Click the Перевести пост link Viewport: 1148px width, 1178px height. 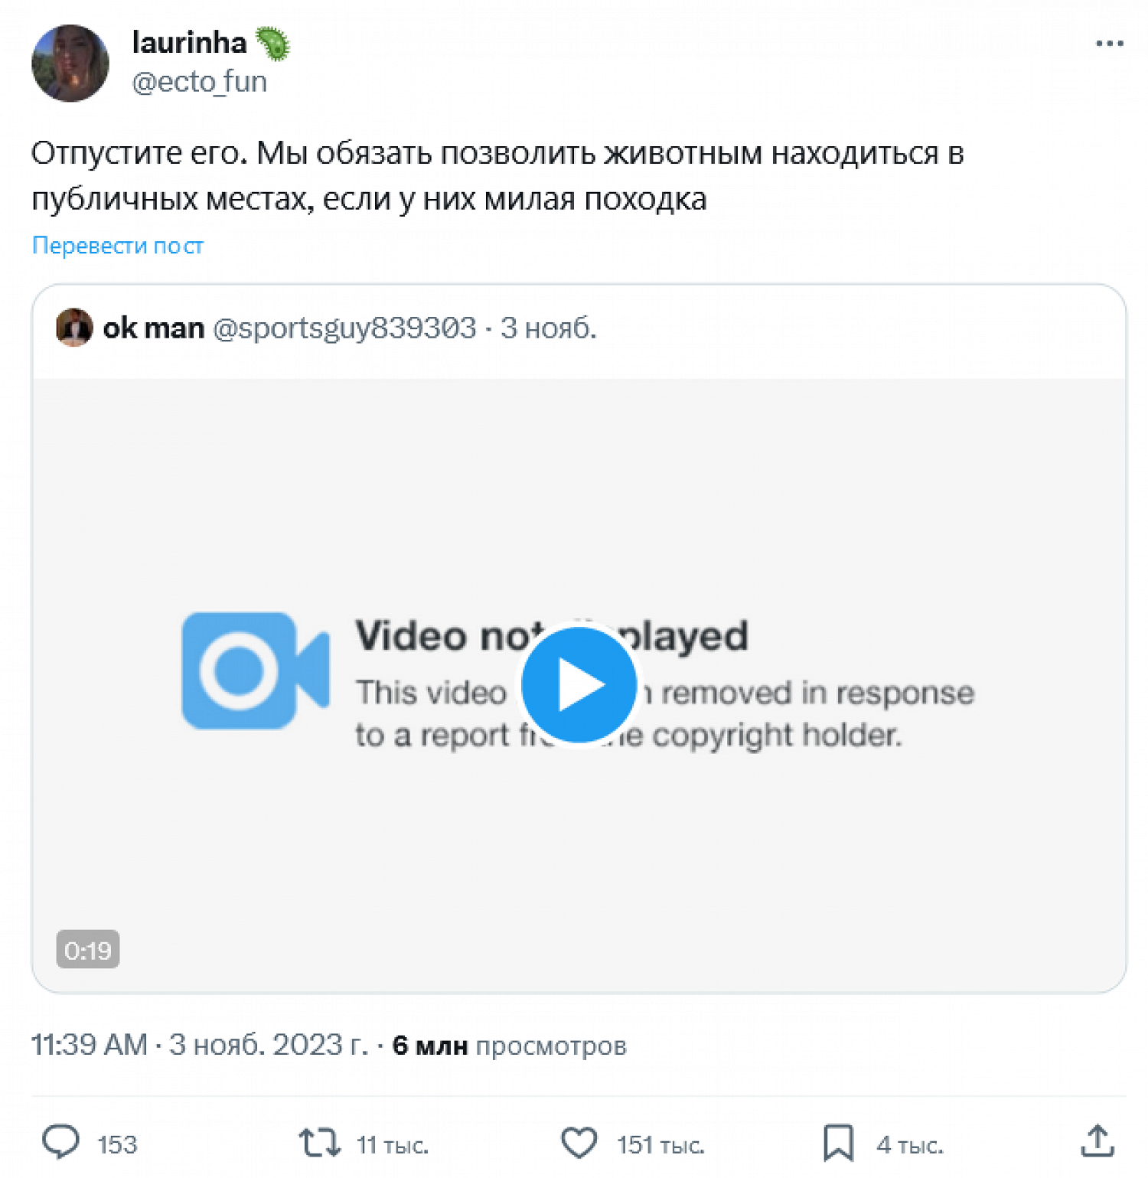click(118, 246)
